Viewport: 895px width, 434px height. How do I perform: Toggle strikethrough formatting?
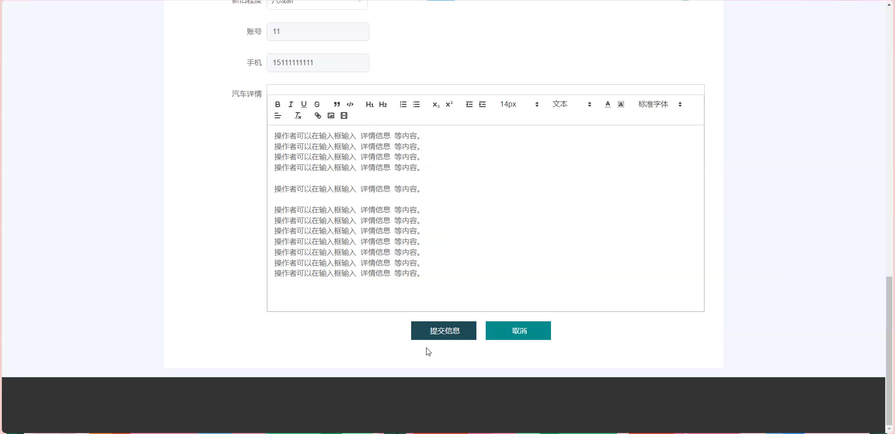(317, 104)
